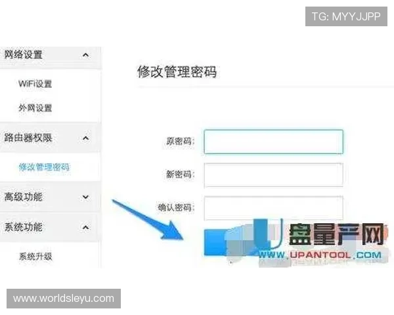
Task: Collapse the 系统功能 section chevron
Action: [x=85, y=227]
